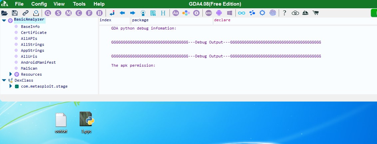377x144 pixels.
Task: Click the index column header
Action: click(x=115, y=21)
